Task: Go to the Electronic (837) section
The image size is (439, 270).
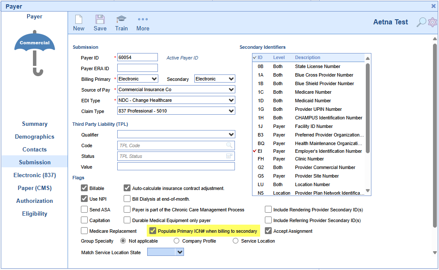Action: [35, 175]
